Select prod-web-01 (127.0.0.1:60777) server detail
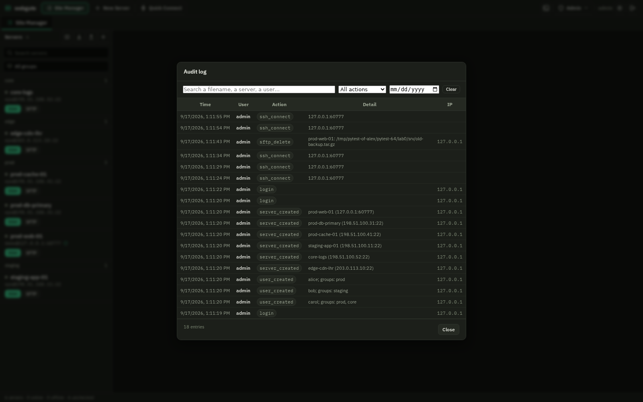Screen dimensions: 643x402 point(341,212)
